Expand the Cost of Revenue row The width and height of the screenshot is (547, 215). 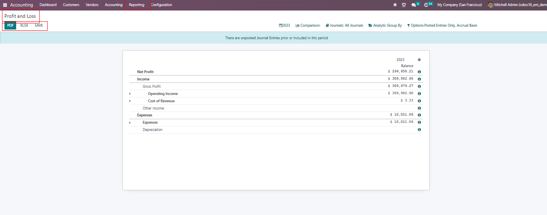[x=130, y=101]
